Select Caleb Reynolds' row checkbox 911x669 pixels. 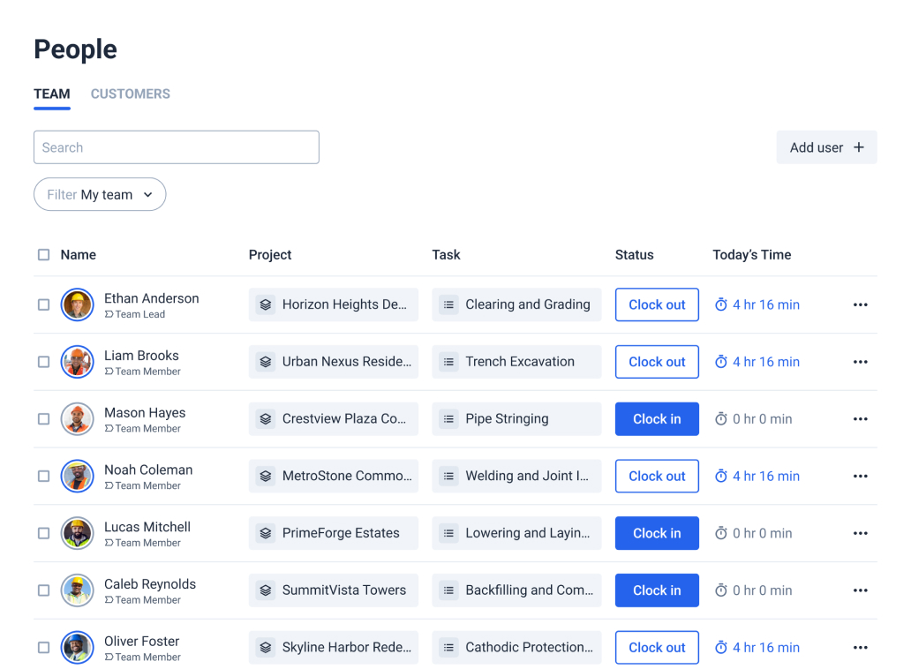[x=44, y=590]
